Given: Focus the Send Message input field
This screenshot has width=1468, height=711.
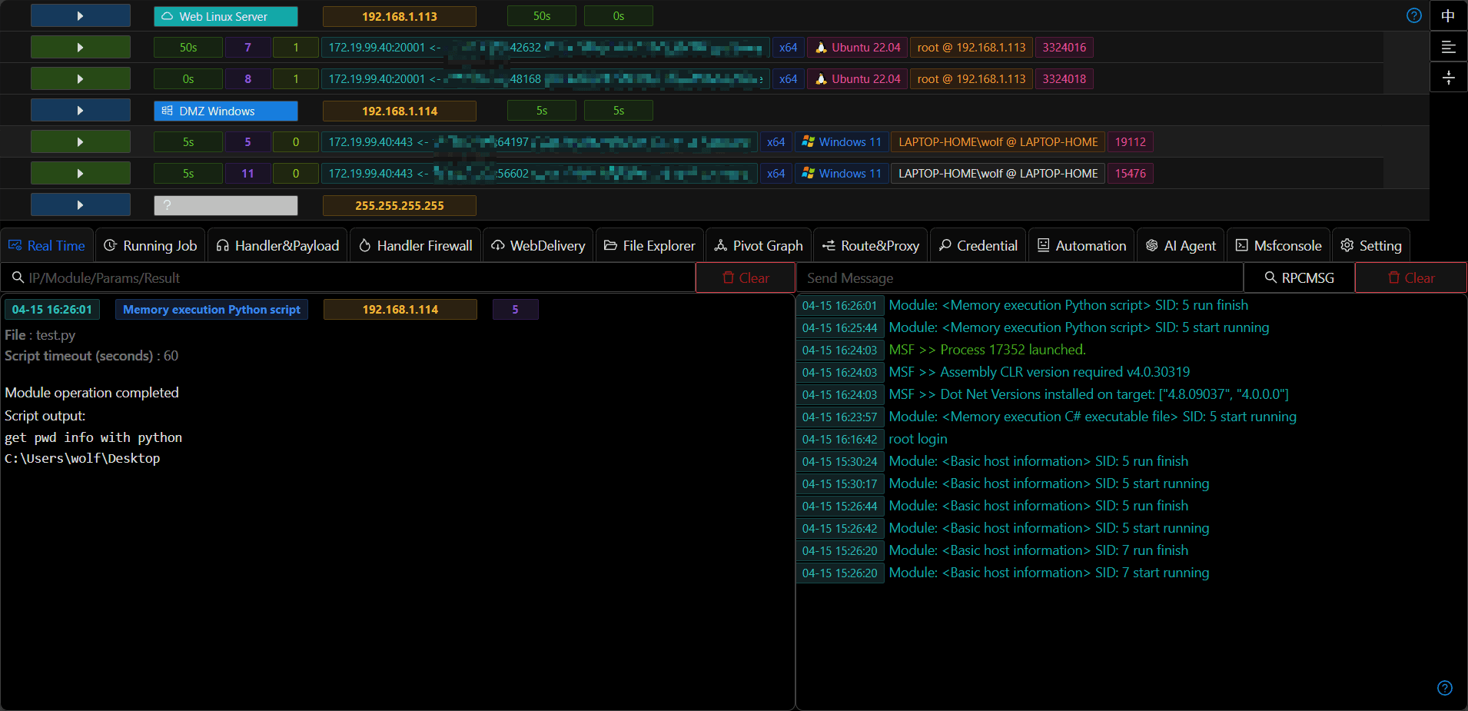Looking at the screenshot, I should [x=1020, y=278].
